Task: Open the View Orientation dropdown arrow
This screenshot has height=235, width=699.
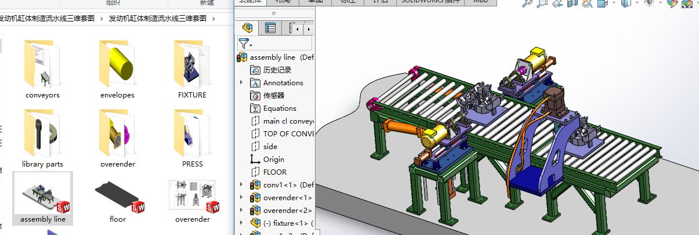Action: click(613, 4)
